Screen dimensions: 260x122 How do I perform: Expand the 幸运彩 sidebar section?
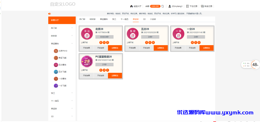click(62, 109)
